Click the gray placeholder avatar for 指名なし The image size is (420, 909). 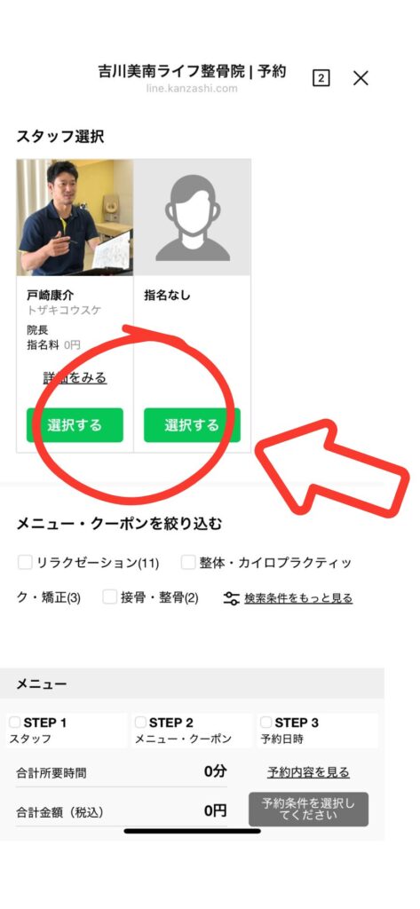coord(193,217)
